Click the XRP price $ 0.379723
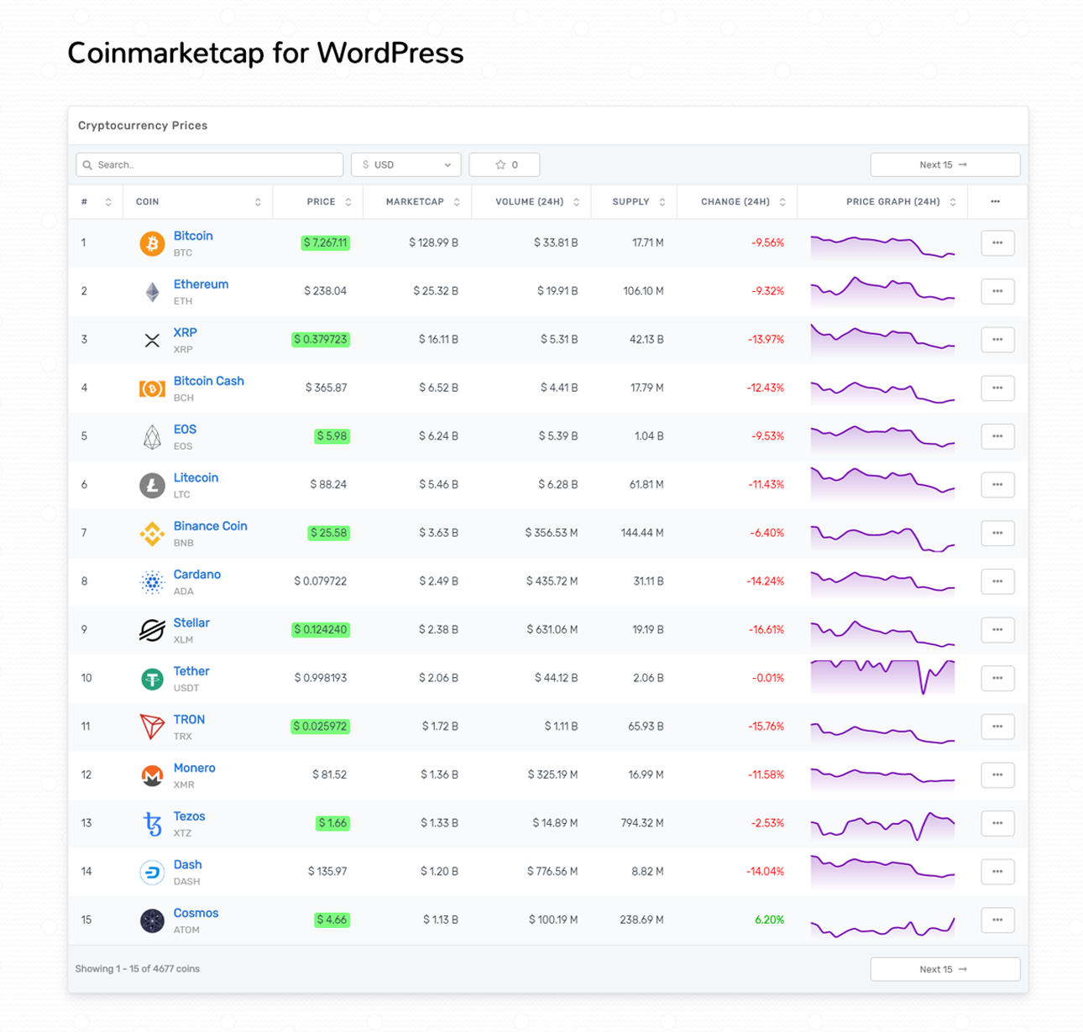This screenshot has height=1032, width=1083. click(321, 340)
